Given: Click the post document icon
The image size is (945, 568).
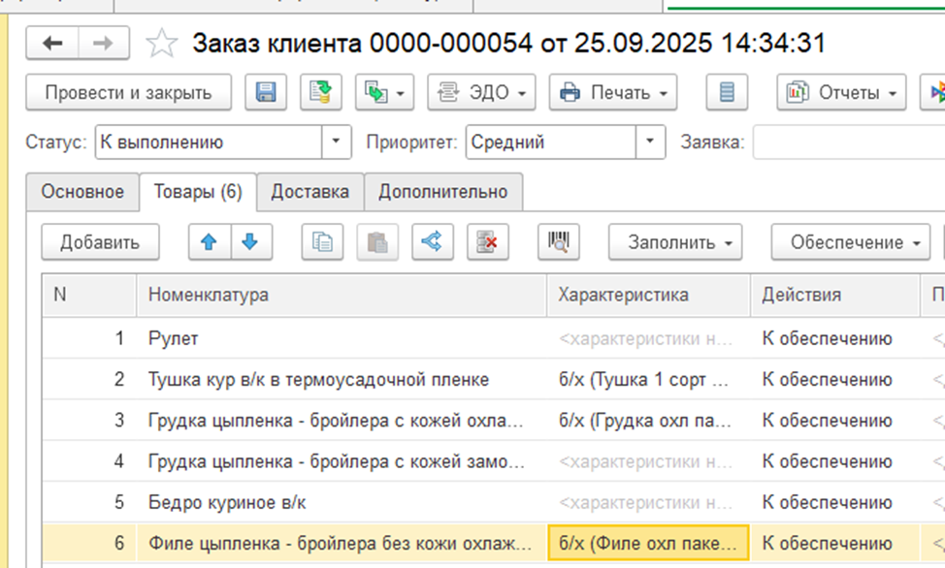Looking at the screenshot, I should coord(319,93).
